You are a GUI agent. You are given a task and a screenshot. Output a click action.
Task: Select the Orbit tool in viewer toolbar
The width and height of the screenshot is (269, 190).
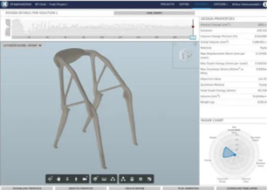tap(50, 179)
